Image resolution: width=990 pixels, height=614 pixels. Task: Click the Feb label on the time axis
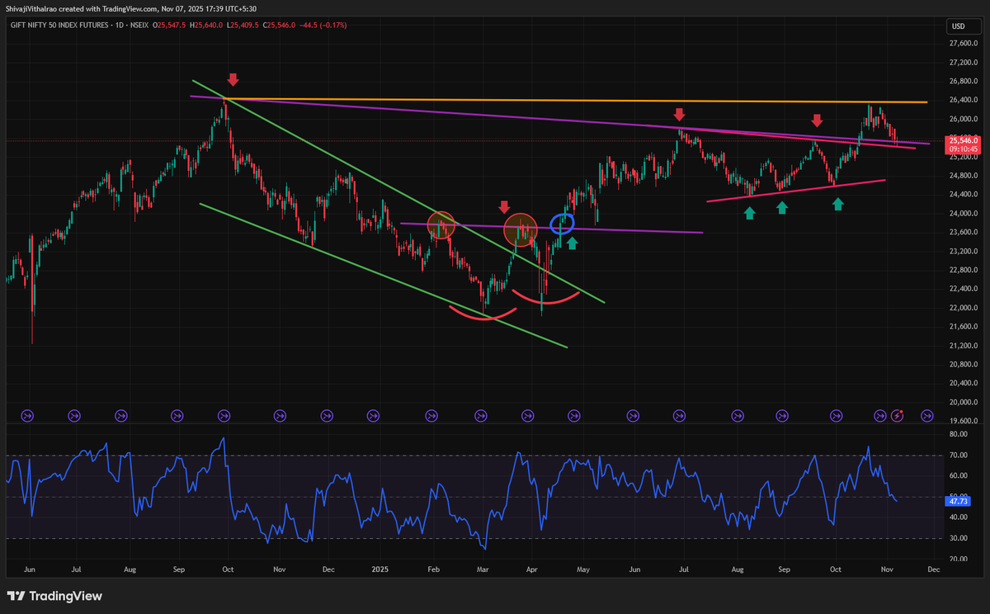pyautogui.click(x=434, y=569)
